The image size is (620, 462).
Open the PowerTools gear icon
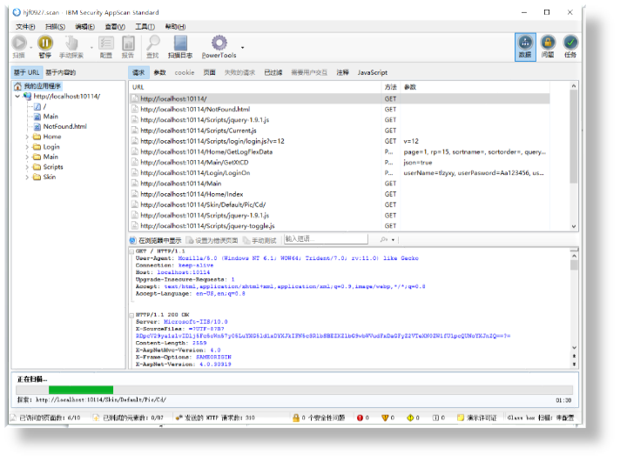219,43
